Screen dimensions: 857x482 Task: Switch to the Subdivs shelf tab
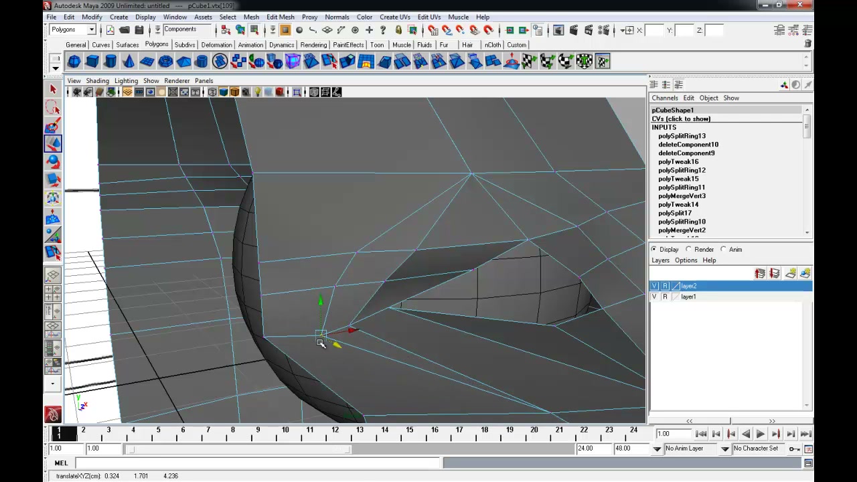(185, 45)
